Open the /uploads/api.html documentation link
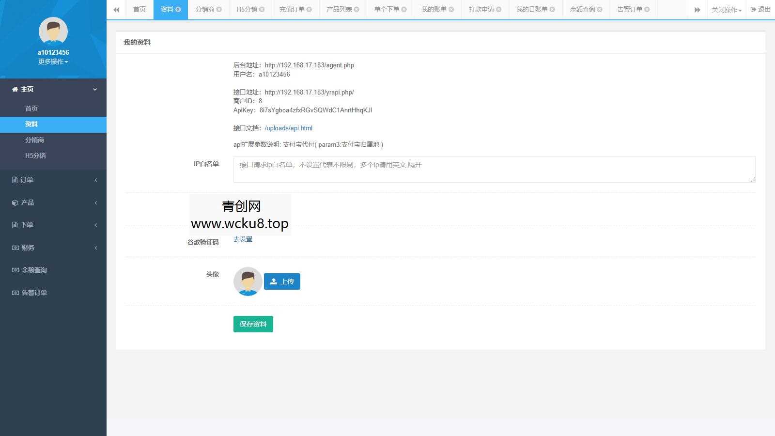The width and height of the screenshot is (775, 436). click(x=288, y=128)
